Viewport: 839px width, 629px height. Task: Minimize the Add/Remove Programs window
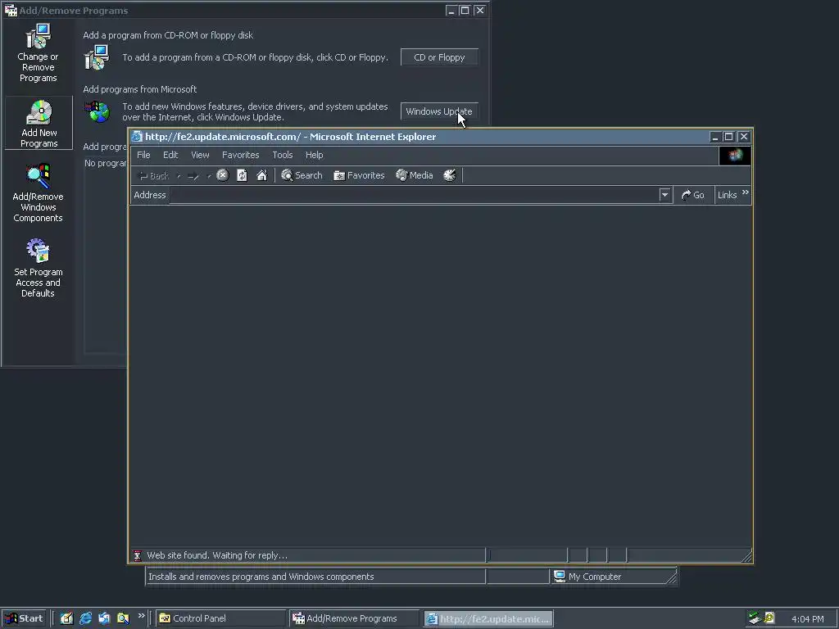(x=451, y=11)
